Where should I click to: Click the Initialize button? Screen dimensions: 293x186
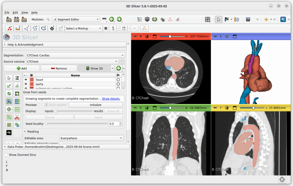tap(96, 105)
